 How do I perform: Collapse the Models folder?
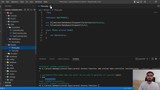[19, 45]
